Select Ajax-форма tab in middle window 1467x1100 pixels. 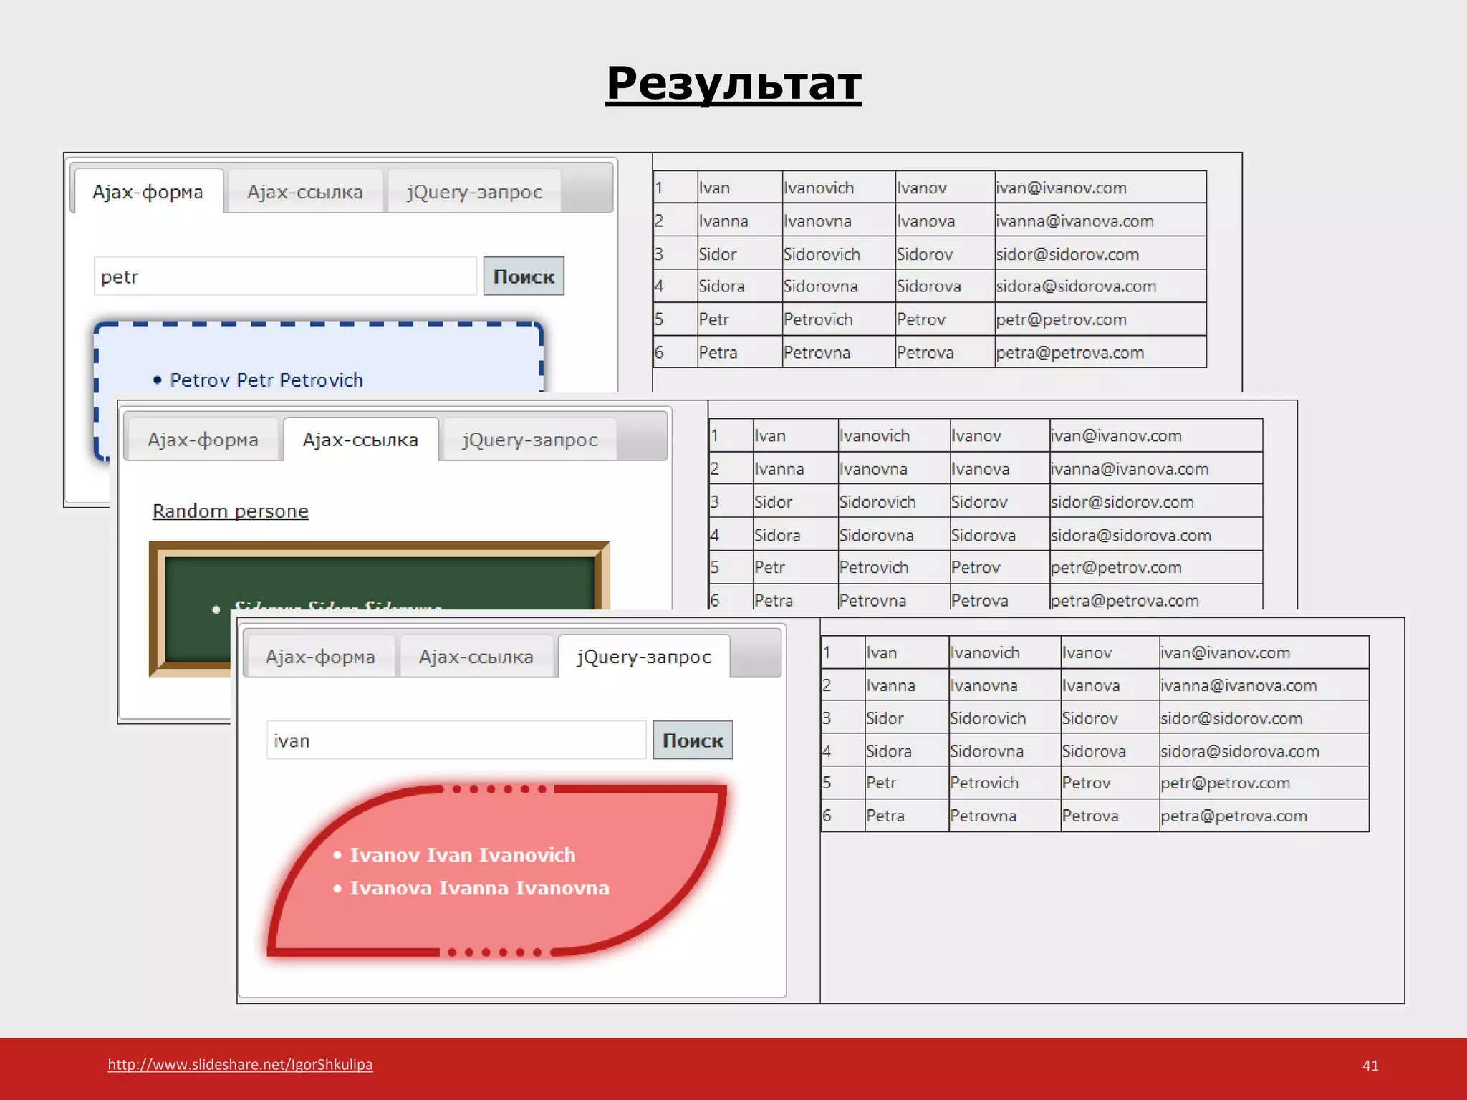click(x=203, y=439)
